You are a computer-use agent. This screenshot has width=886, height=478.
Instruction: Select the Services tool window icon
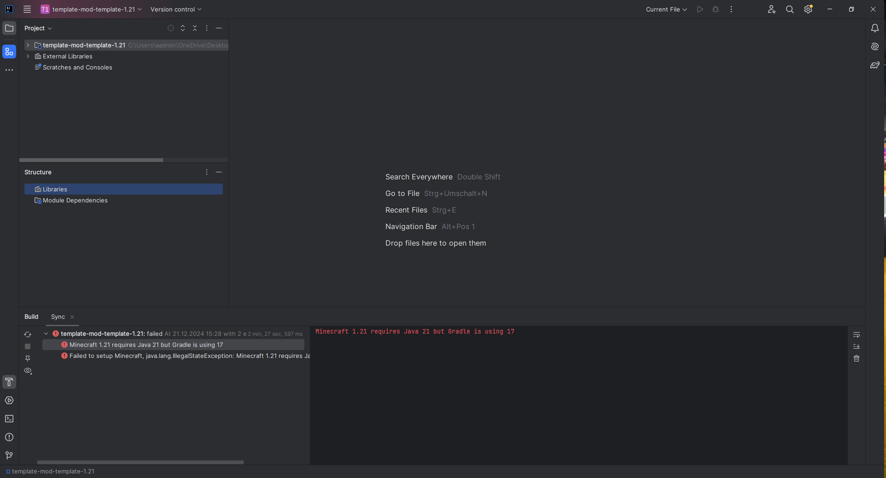click(9, 400)
